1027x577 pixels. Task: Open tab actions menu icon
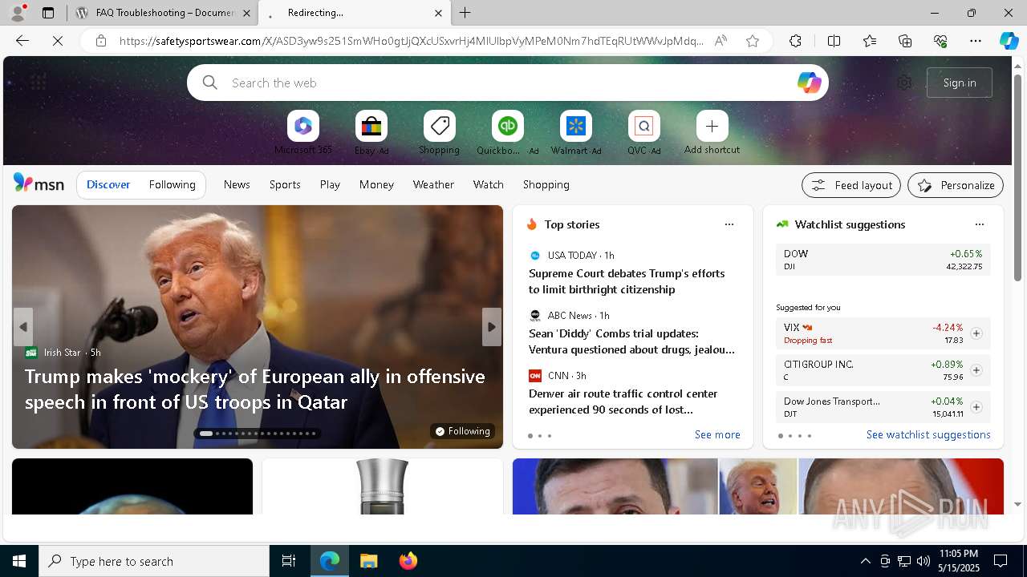pos(48,13)
